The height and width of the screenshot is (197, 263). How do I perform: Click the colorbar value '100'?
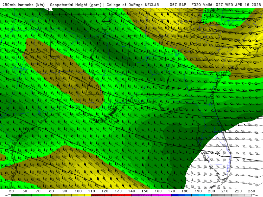pyautogui.click(x=78, y=191)
